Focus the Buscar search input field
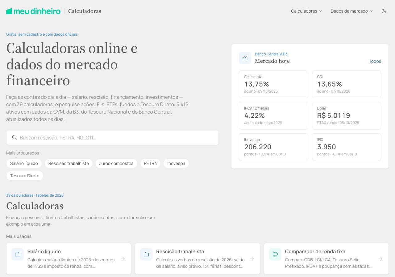 point(112,138)
